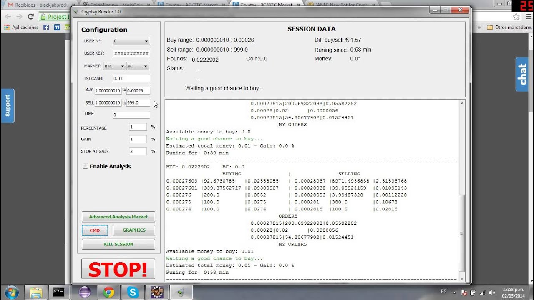The height and width of the screenshot is (300, 534).
Task: Click the SELL minimum value field
Action: tap(108, 102)
